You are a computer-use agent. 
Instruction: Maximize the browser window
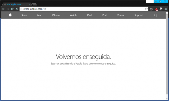tap(160, 1)
